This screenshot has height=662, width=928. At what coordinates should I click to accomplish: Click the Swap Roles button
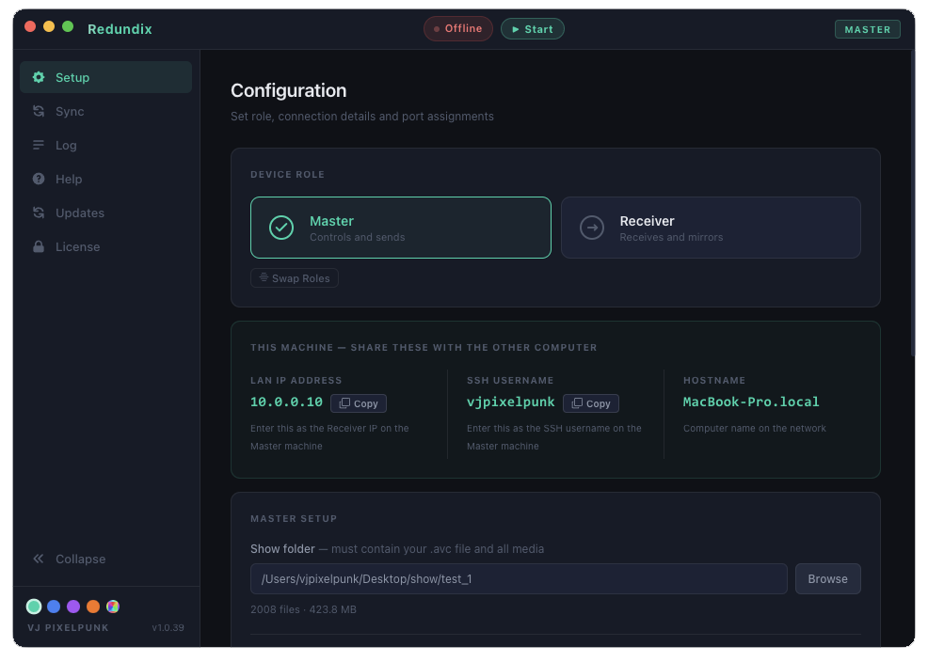tap(295, 277)
